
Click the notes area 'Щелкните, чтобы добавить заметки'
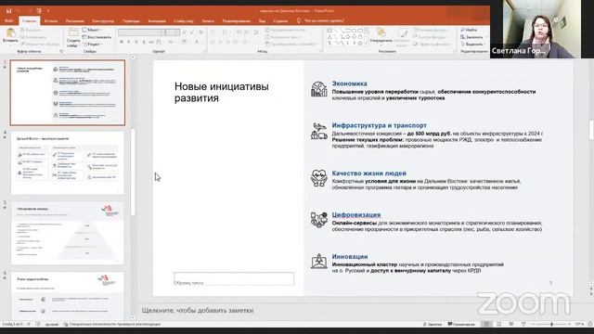click(x=198, y=310)
